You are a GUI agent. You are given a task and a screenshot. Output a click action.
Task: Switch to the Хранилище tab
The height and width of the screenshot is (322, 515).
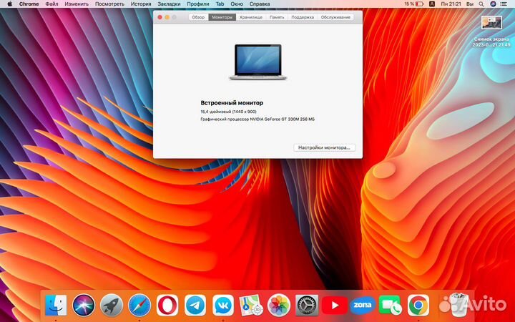[x=251, y=17]
